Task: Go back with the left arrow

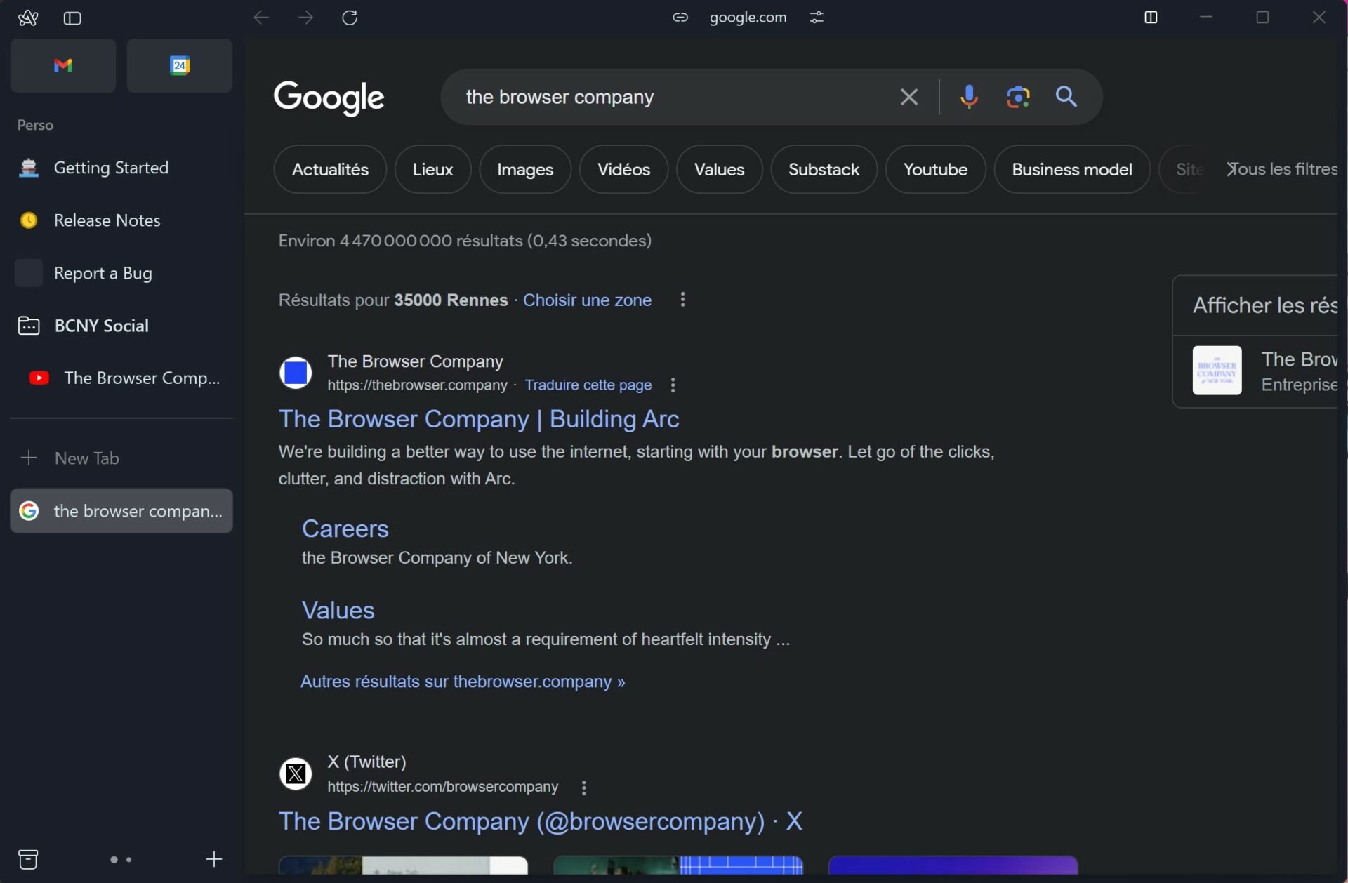Action: 261,18
